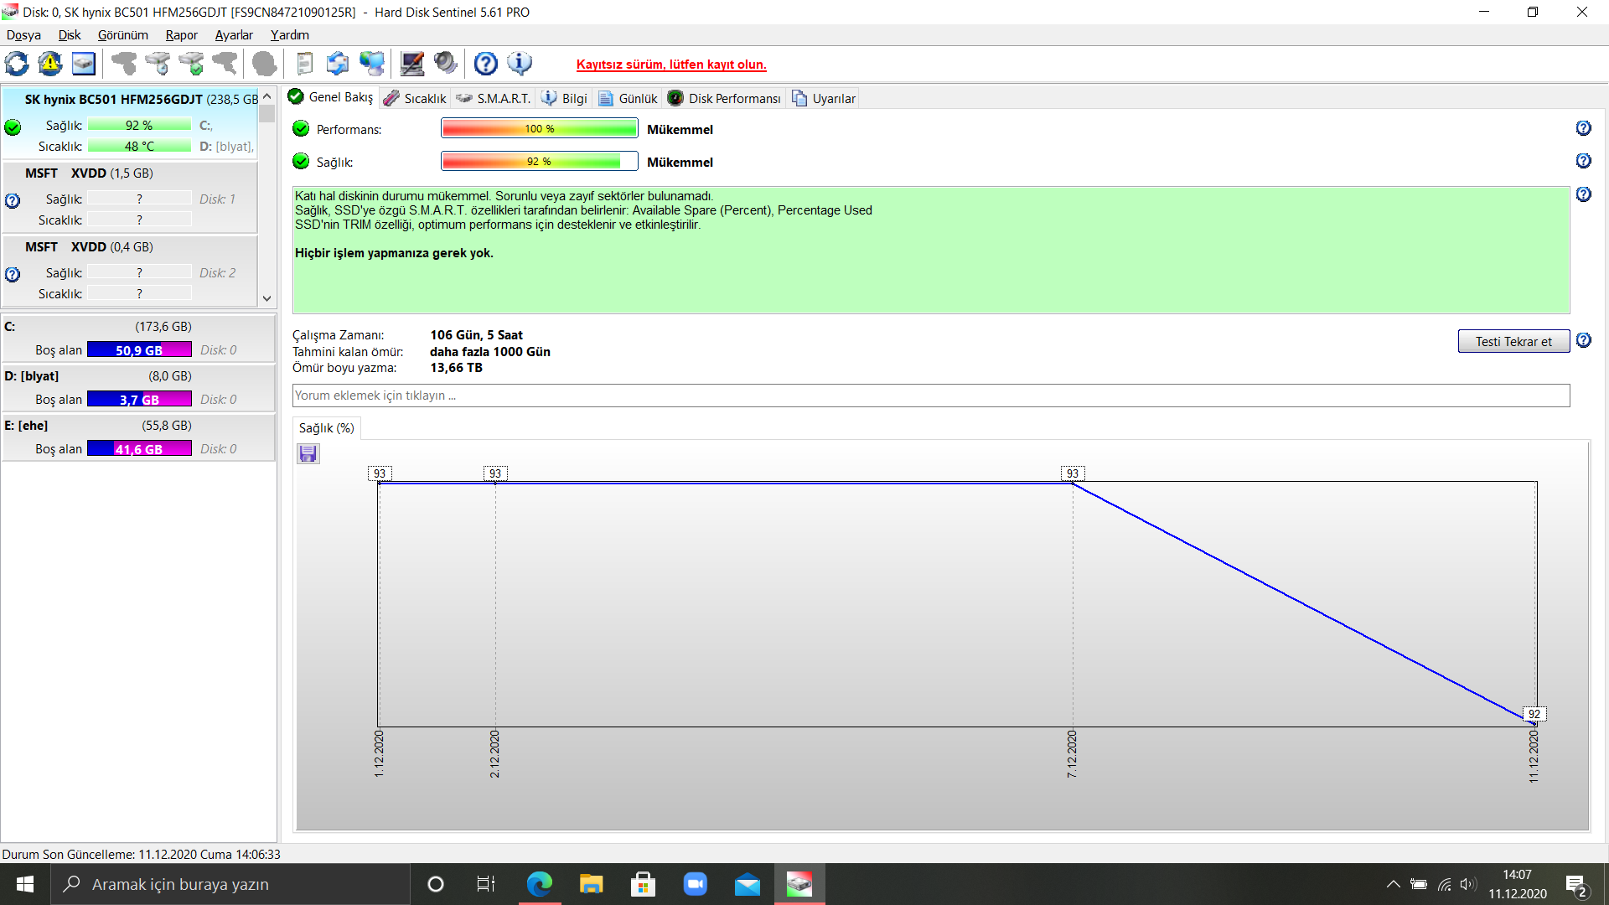Expand the system tray hidden icons chevron

[1393, 884]
